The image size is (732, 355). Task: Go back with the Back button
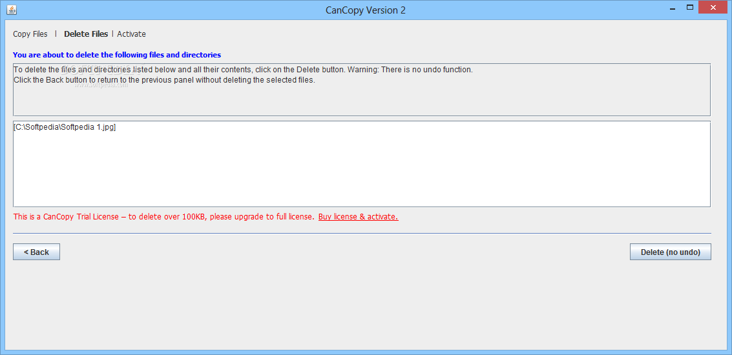coord(36,252)
